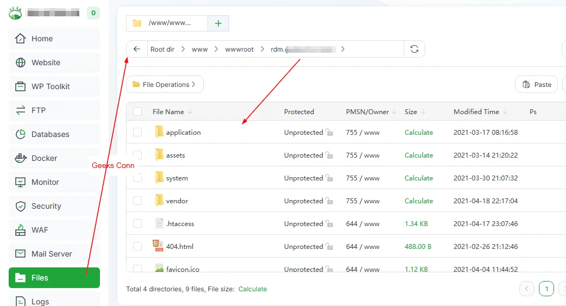Click the aaPanel logo icon
566x306 pixels.
[x=15, y=13]
